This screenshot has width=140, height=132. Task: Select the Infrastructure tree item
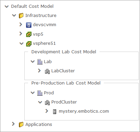click(x=41, y=16)
